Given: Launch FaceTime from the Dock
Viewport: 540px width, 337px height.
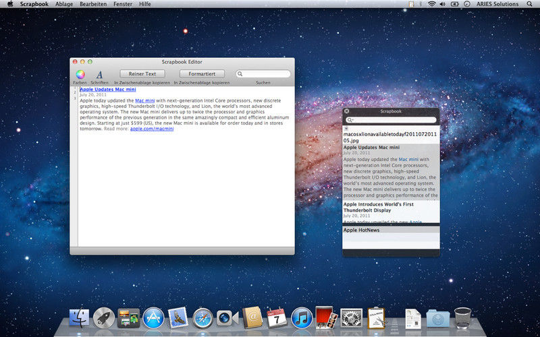Looking at the screenshot, I should pos(227,317).
